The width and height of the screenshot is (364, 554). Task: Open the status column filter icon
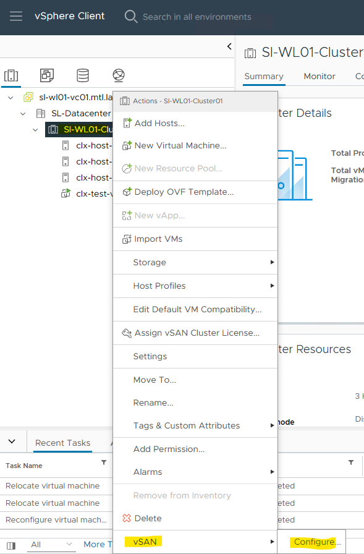351,462
